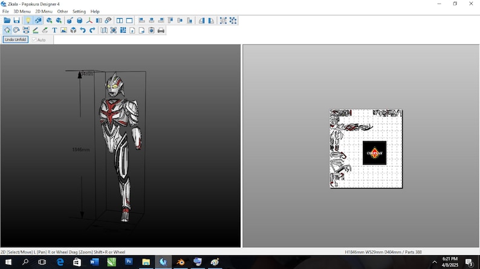Click the Print printer icon
Image resolution: width=480 pixels, height=269 pixels.
click(x=161, y=30)
